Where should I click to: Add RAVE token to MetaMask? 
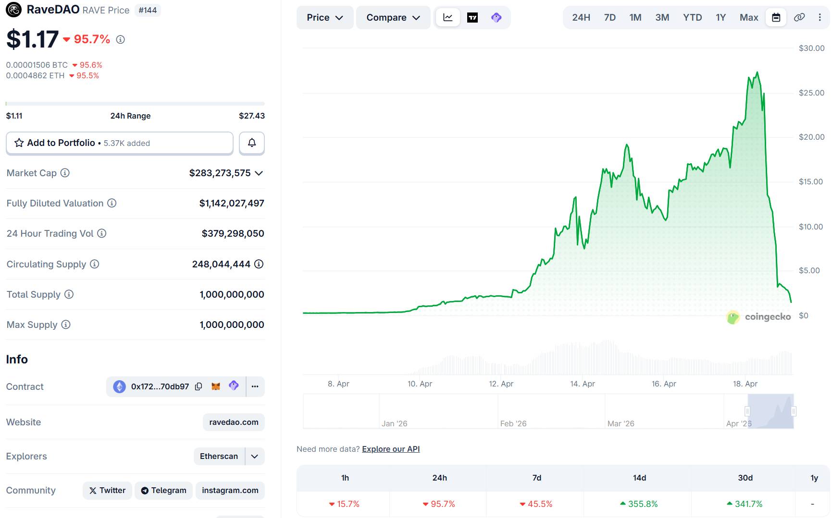[x=216, y=386]
